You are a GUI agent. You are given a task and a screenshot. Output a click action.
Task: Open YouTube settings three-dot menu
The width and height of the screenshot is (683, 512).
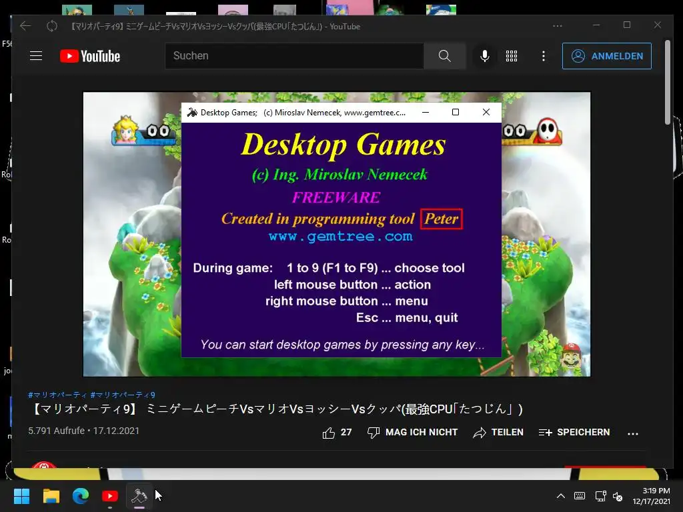[x=543, y=56]
